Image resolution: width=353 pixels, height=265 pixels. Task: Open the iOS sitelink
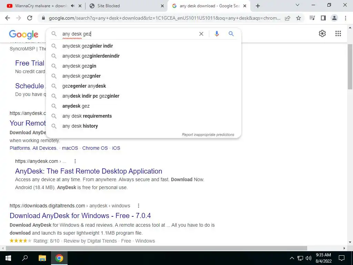point(116,148)
